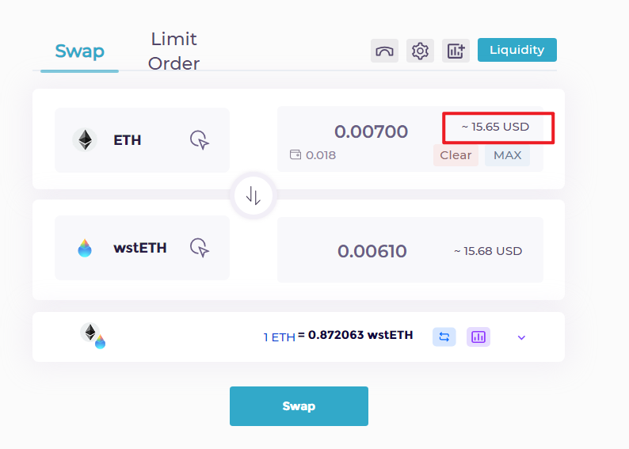
Task: Open swap settings gear icon
Action: click(420, 51)
